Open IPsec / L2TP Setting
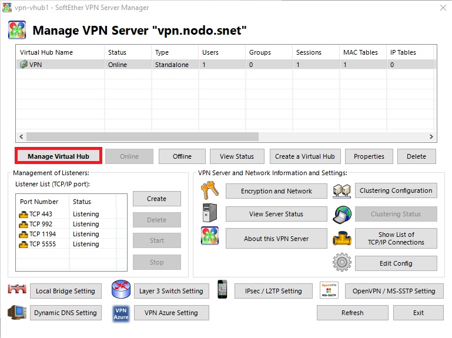Screen dimensions: 452x338 tap(273, 291)
